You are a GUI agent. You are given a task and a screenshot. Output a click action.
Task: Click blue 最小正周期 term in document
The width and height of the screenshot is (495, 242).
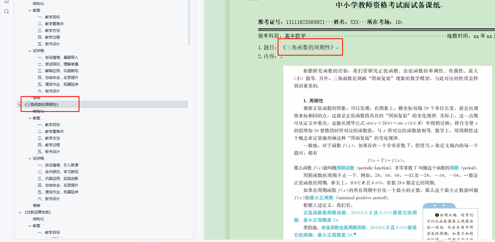(321, 198)
